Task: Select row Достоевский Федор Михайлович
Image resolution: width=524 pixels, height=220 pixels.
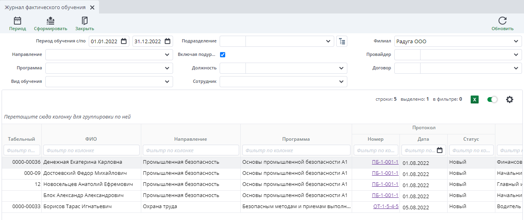Action: tap(262, 173)
